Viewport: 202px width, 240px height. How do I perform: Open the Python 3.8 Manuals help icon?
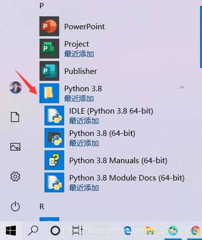click(x=54, y=160)
